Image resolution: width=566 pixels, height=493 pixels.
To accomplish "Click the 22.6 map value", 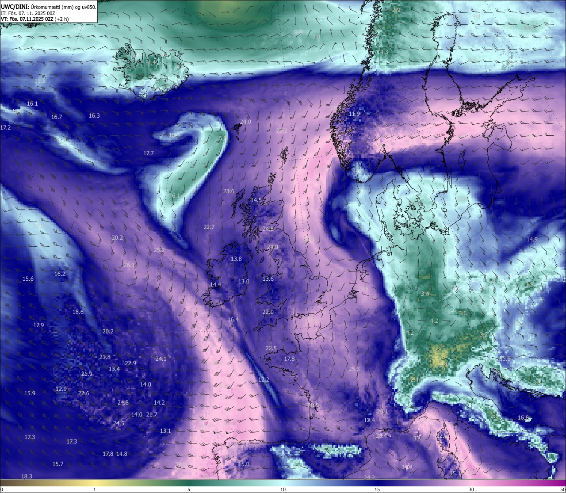I will (x=84, y=394).
